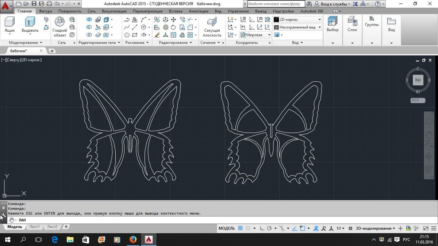Select the Box (Ящик) modeling tool
This screenshot has width=438, height=246.
(9, 25)
